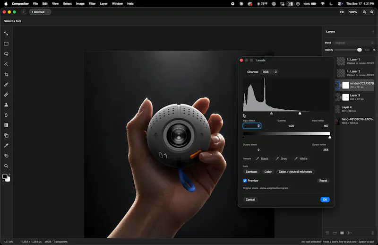Select the Brush tool
Viewport: 378px width, 245px height.
pyautogui.click(x=6, y=85)
